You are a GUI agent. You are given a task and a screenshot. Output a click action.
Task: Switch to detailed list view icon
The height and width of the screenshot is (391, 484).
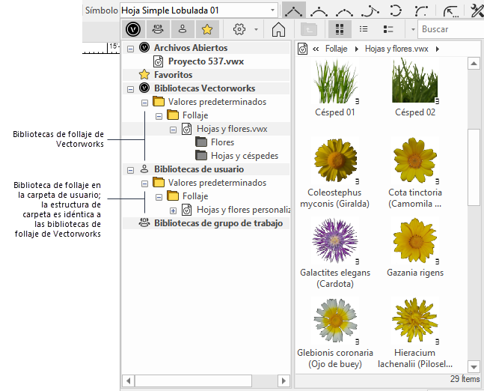[x=388, y=29]
